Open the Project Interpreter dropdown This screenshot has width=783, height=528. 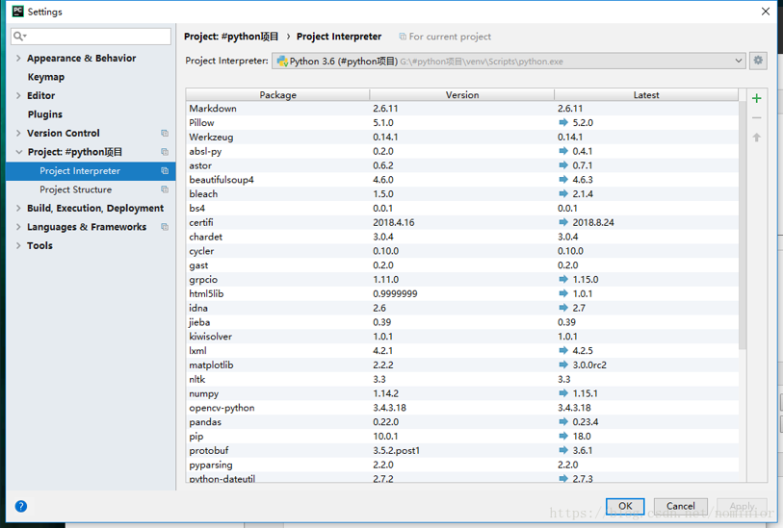(x=509, y=61)
